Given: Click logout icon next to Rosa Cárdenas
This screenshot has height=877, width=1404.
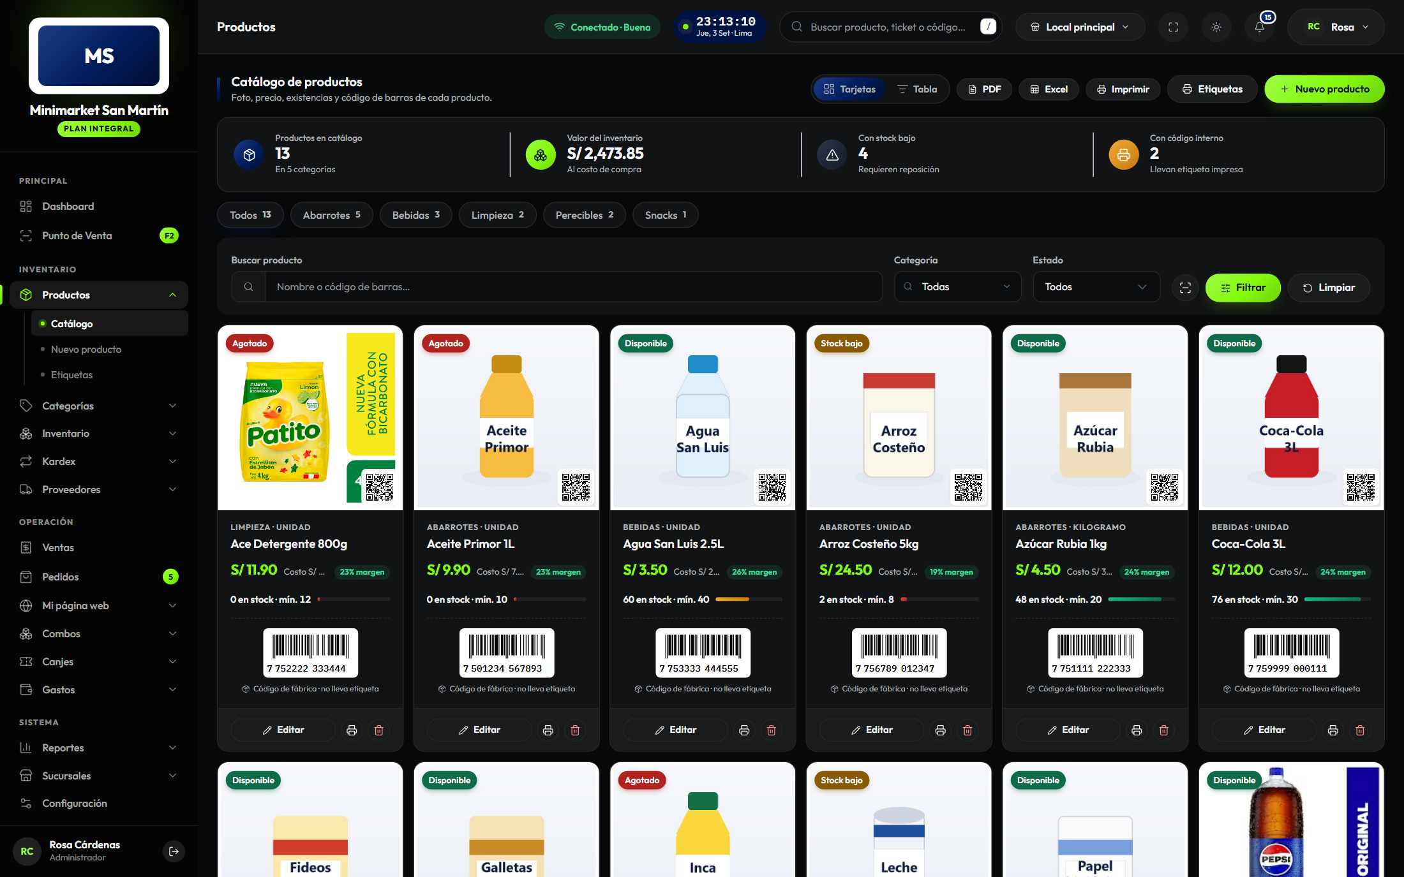Looking at the screenshot, I should [174, 851].
